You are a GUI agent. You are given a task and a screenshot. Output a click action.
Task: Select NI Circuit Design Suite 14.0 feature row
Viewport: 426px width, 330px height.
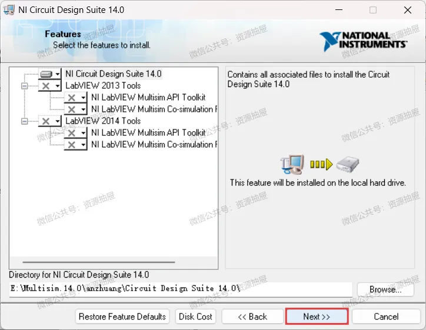click(x=114, y=74)
